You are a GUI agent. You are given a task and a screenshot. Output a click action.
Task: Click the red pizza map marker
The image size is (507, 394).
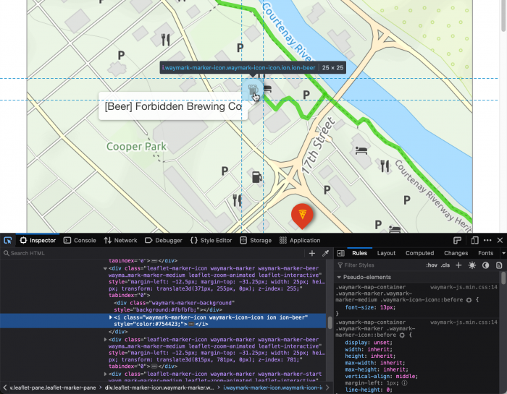(x=302, y=215)
